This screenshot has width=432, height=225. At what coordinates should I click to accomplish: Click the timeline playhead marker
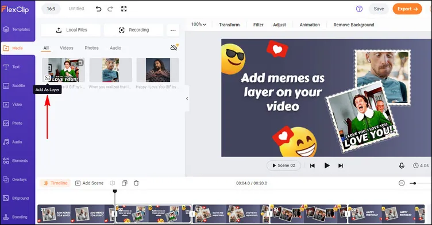tap(115, 191)
